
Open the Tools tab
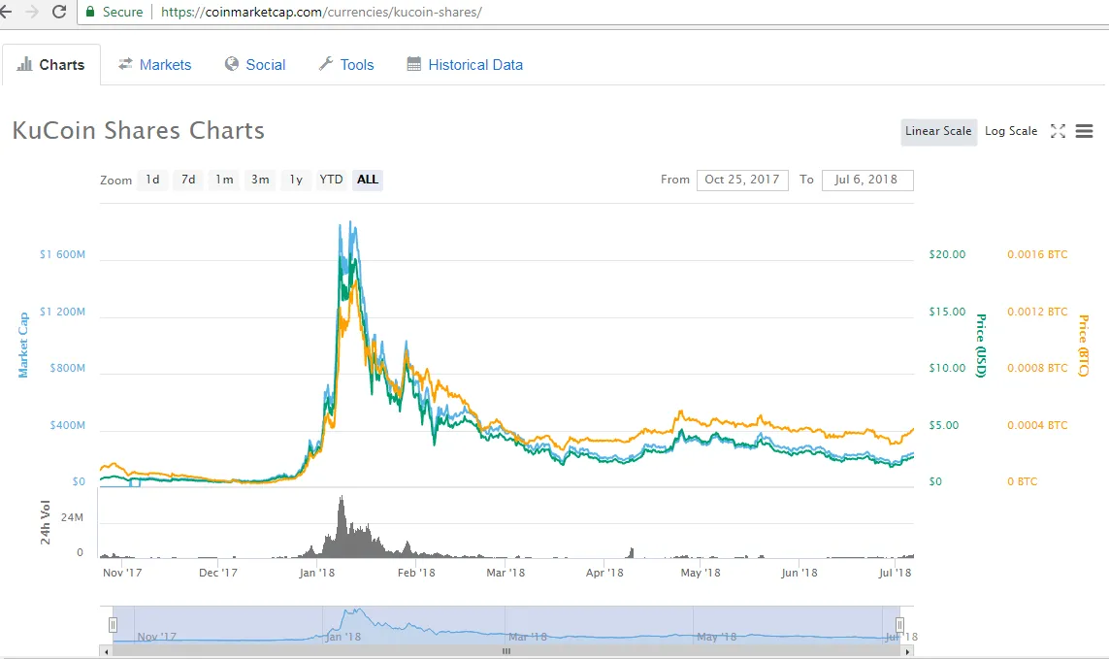345,64
